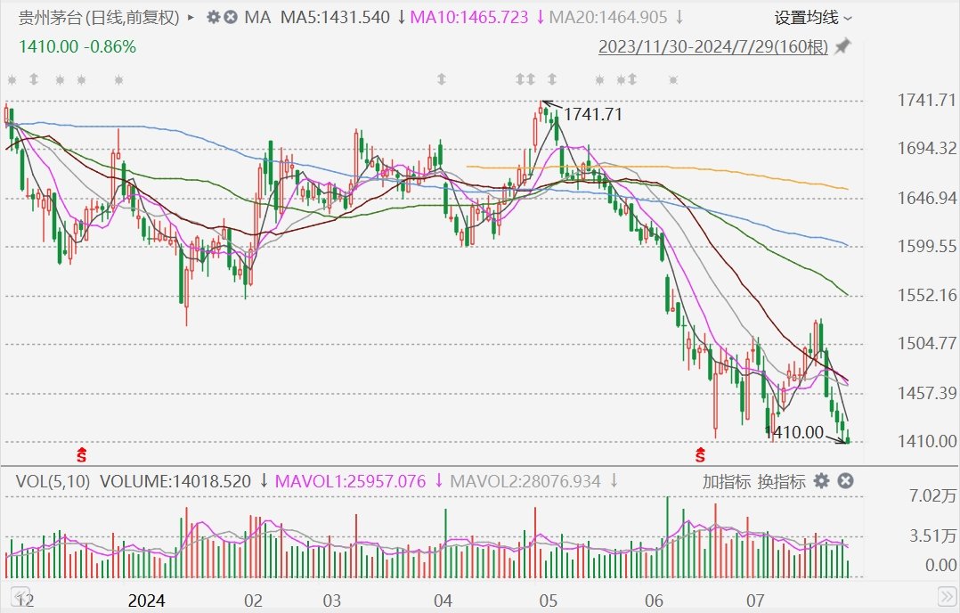Click the 1457.39 price axis label

click(926, 393)
